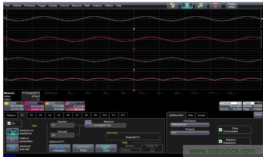
Task: Click the red Stop acquisition icon
Action: pyautogui.click(x=215, y=5)
